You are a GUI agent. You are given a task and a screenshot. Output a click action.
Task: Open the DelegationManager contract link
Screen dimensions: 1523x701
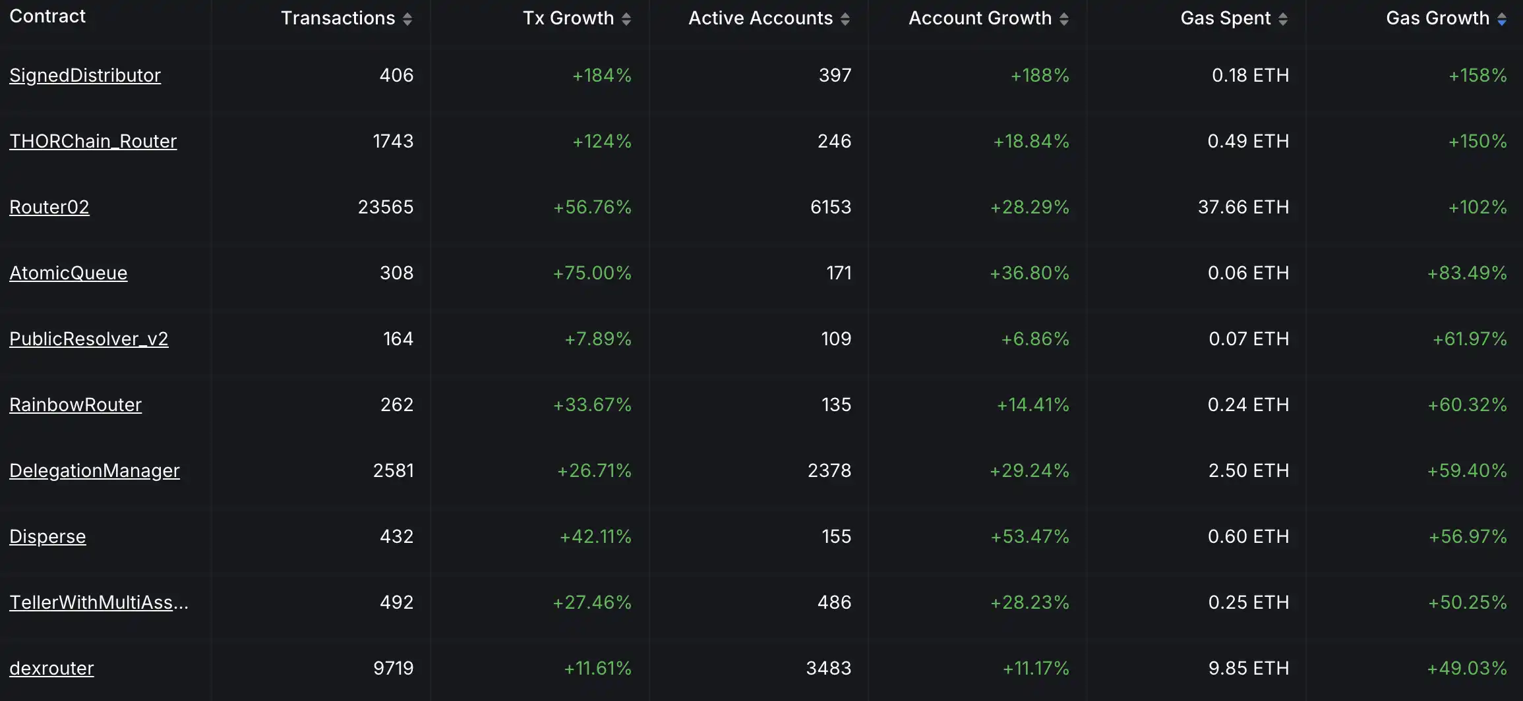[x=94, y=471]
